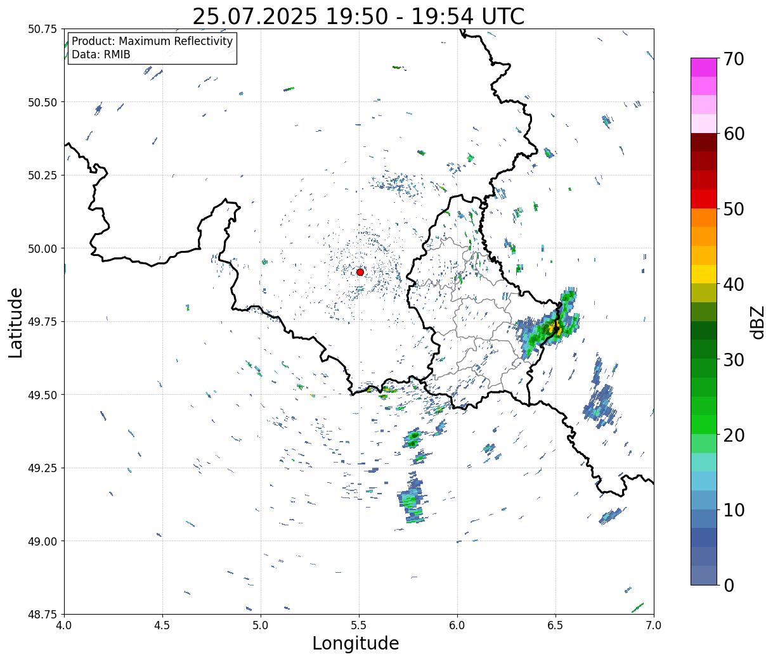Click the magenta swatch at colorbar top
This screenshot has width=773, height=659.
(704, 67)
